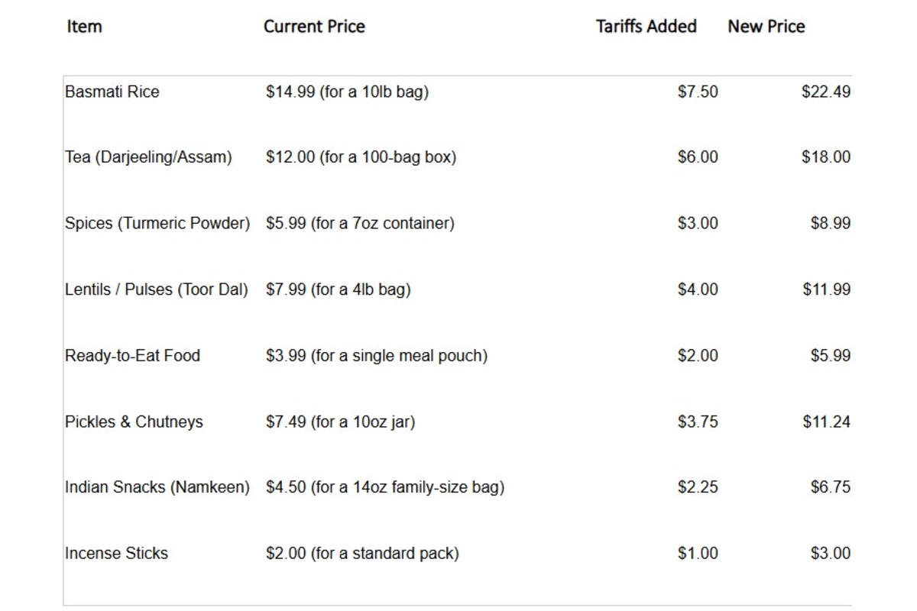Select the $3.75 tariff for Pickles & Chutneys
Viewport: 917px width, 611px height.
697,422
